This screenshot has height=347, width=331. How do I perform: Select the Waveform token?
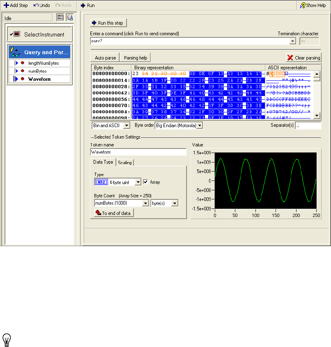click(x=39, y=79)
